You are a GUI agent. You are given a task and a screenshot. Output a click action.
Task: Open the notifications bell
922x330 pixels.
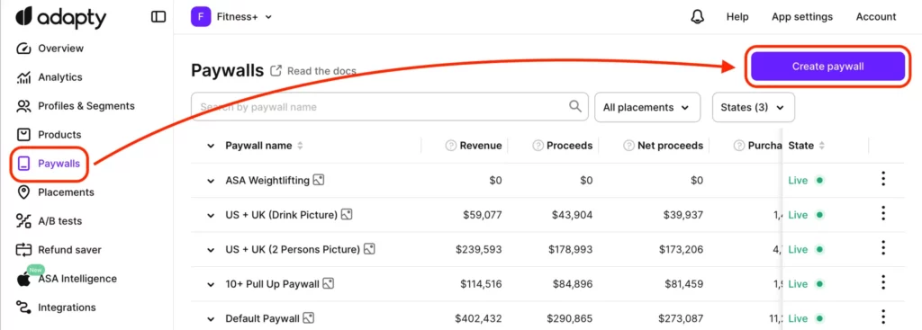pyautogui.click(x=698, y=16)
